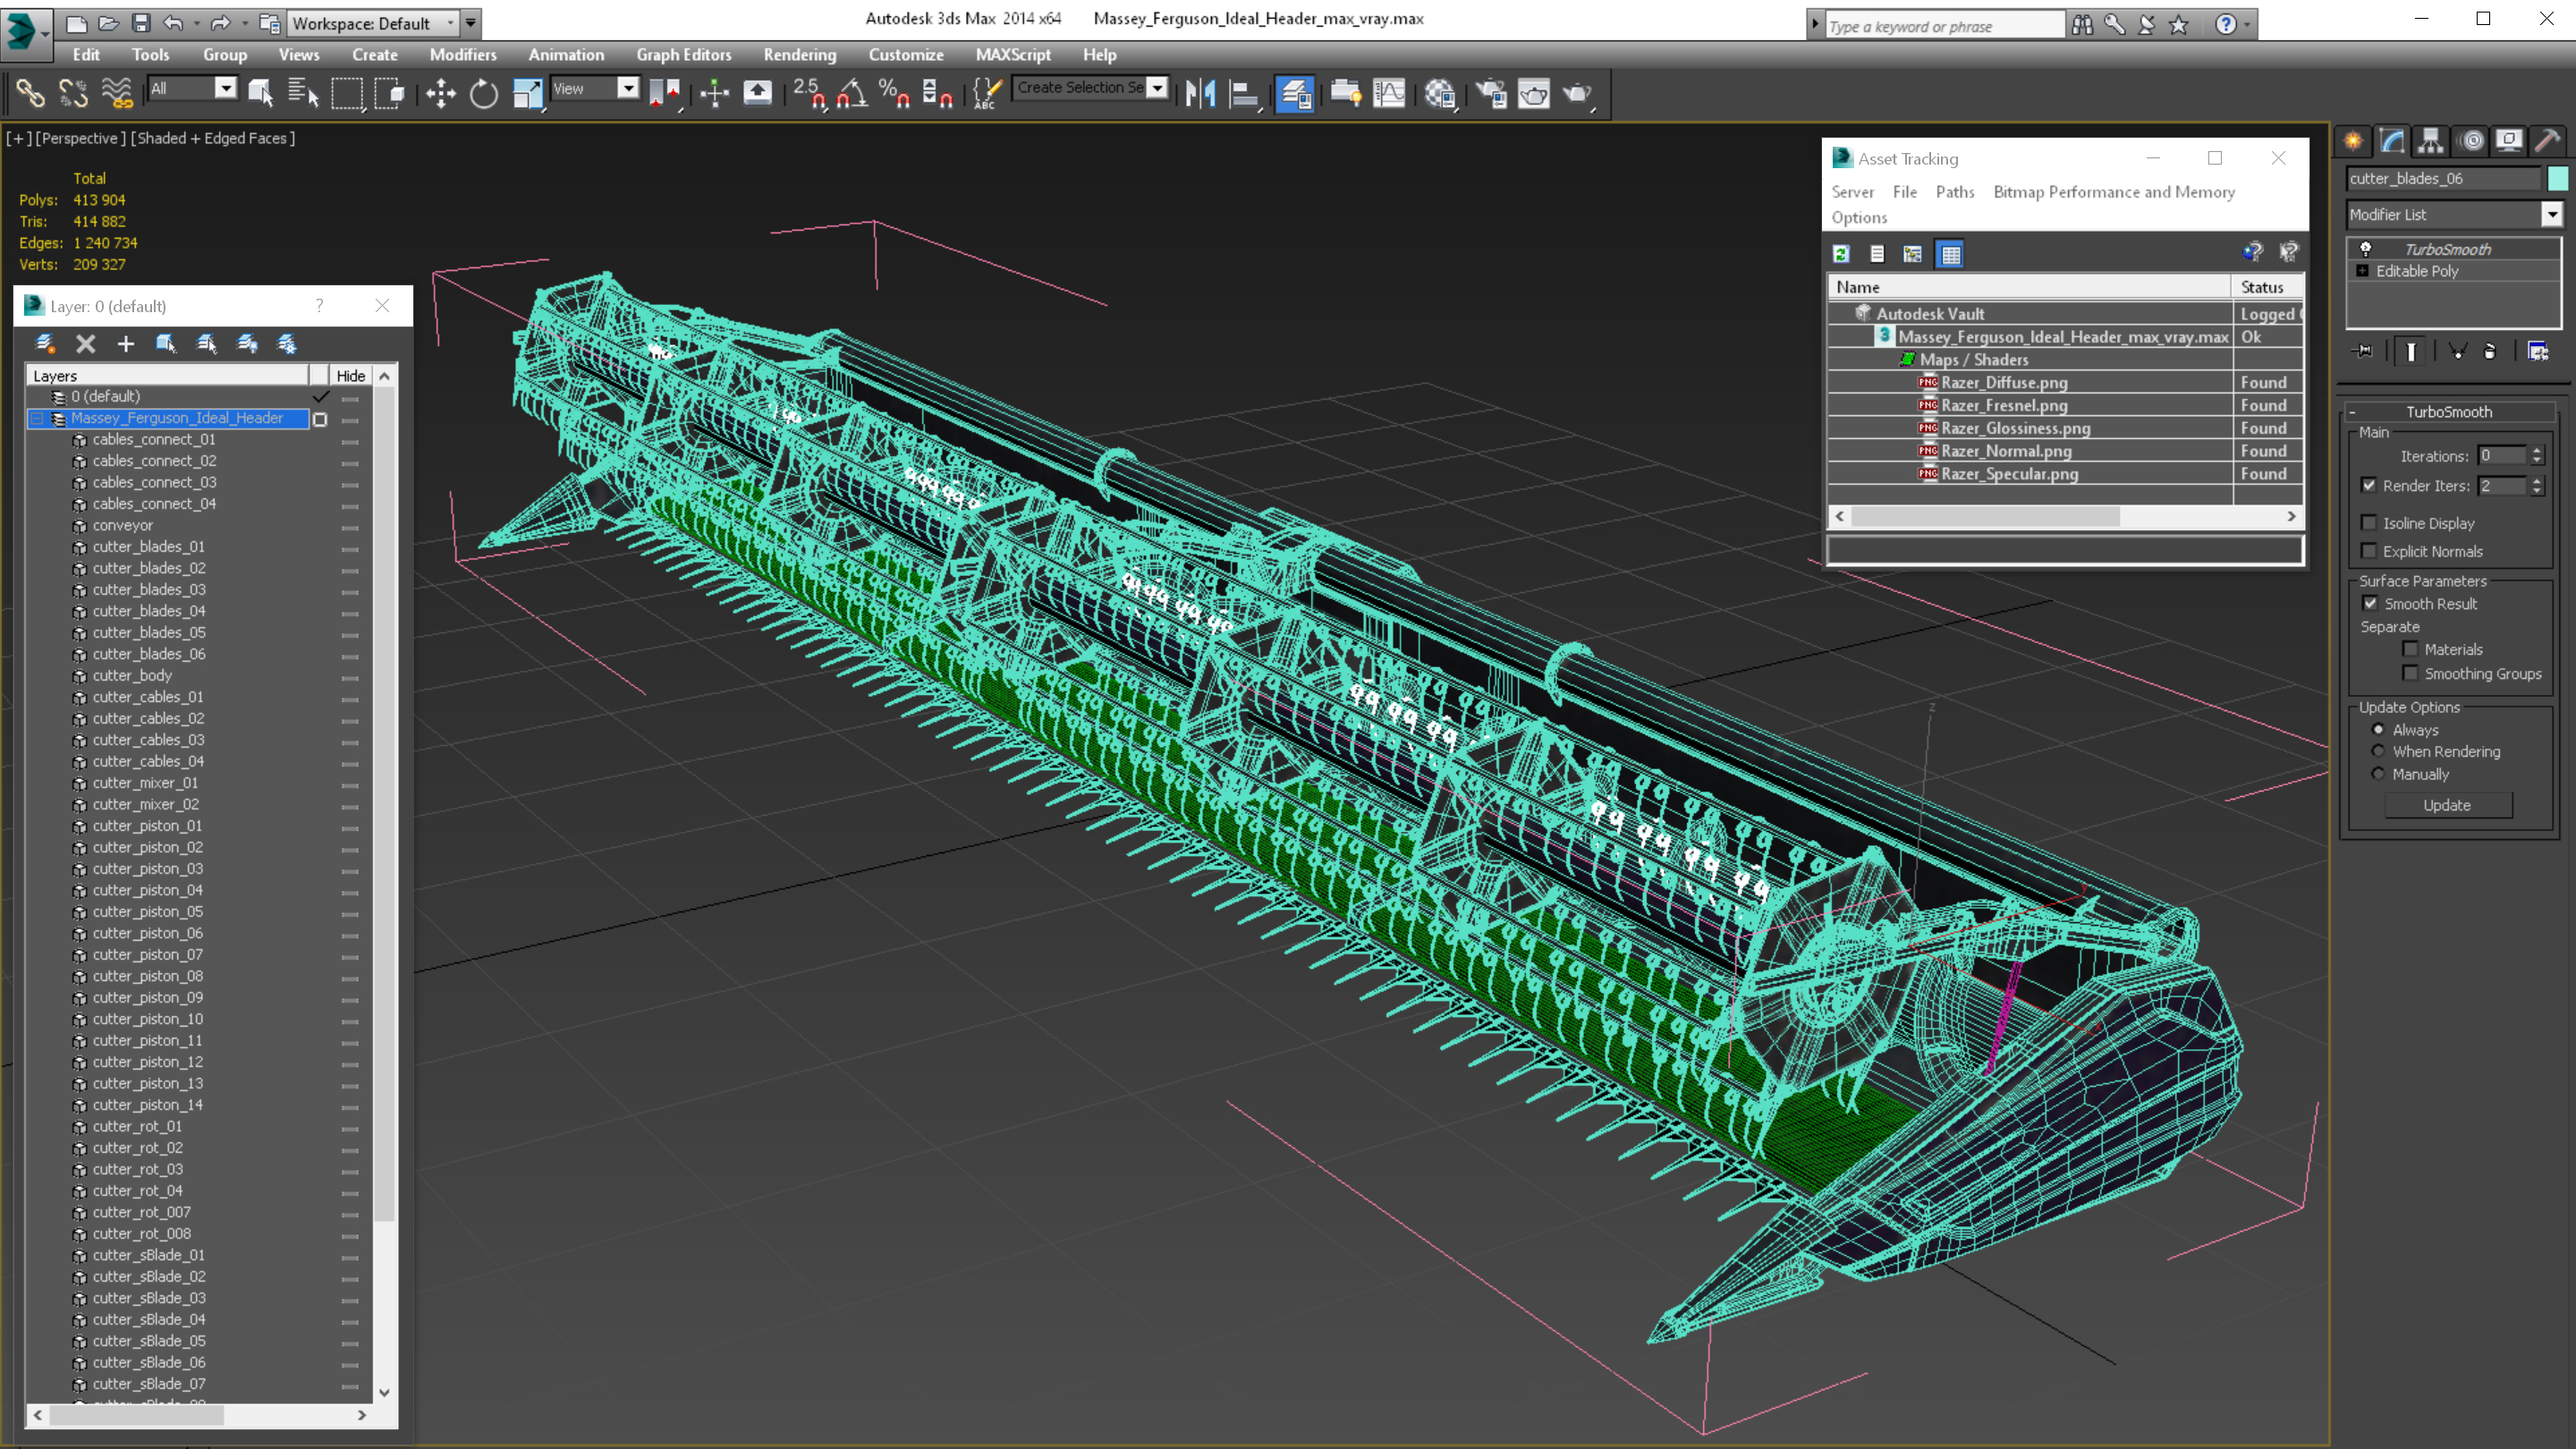The image size is (2576, 1449).
Task: Open Paths menu in Asset Tracking
Action: point(1954,192)
